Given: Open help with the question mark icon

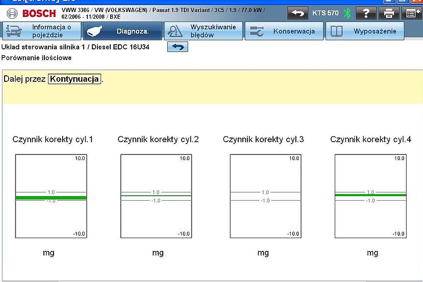Looking at the screenshot, I should coord(366,13).
